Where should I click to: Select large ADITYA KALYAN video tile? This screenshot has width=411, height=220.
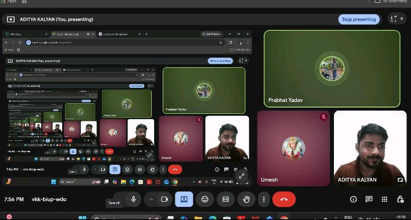[370, 148]
